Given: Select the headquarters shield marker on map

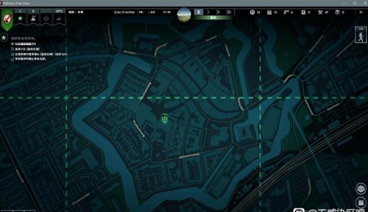Looking at the screenshot, I should tap(165, 119).
